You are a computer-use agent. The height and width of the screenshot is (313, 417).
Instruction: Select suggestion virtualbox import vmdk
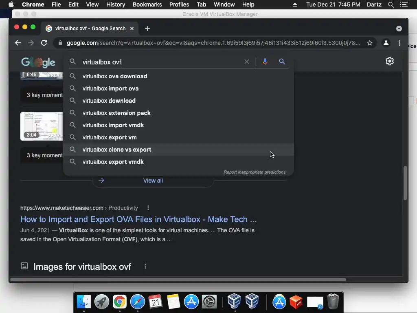click(x=178, y=125)
